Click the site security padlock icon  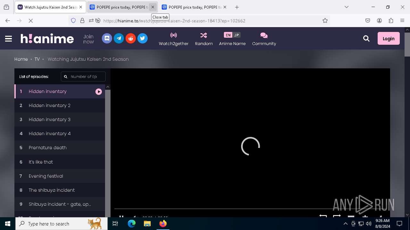(x=82, y=20)
